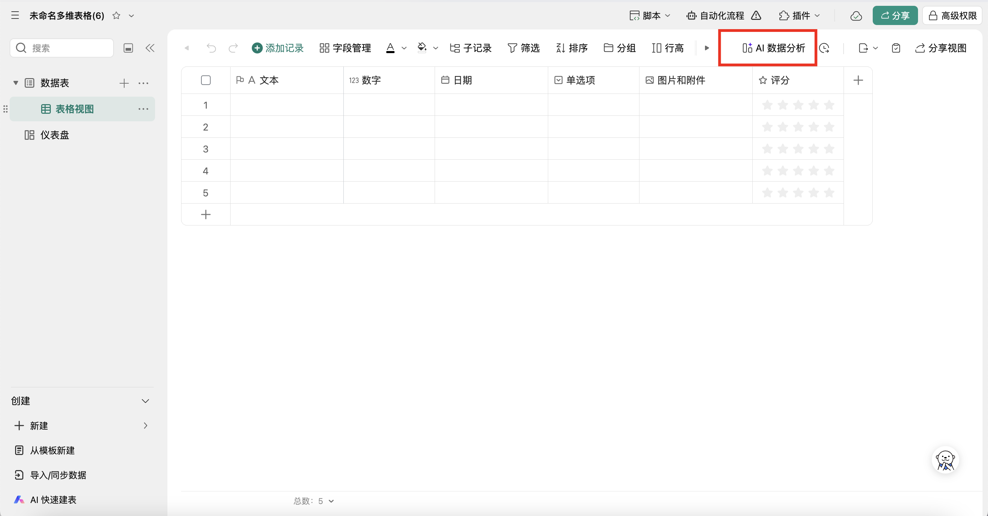The width and height of the screenshot is (988, 516).
Task: Click the undo arrow icon
Action: click(x=211, y=48)
